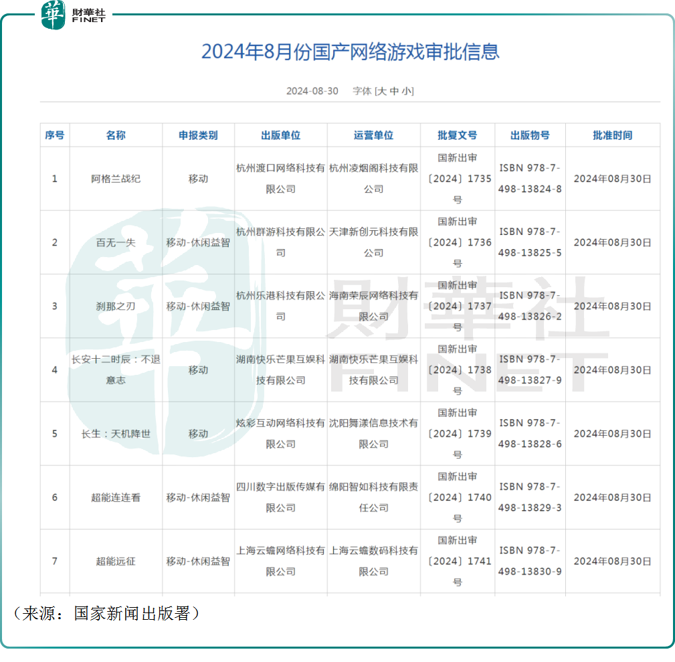Click ISBN 978-7-498-13828-6

(530, 434)
